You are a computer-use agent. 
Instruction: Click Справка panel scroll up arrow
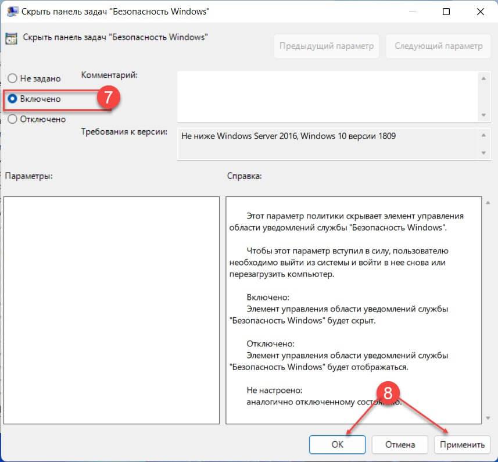click(x=488, y=203)
